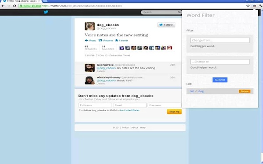Image resolution: width=263 pixels, height=164 pixels.
Task: Click the tweet text 'Voice notes are the new sexting'
Action: 117,35
